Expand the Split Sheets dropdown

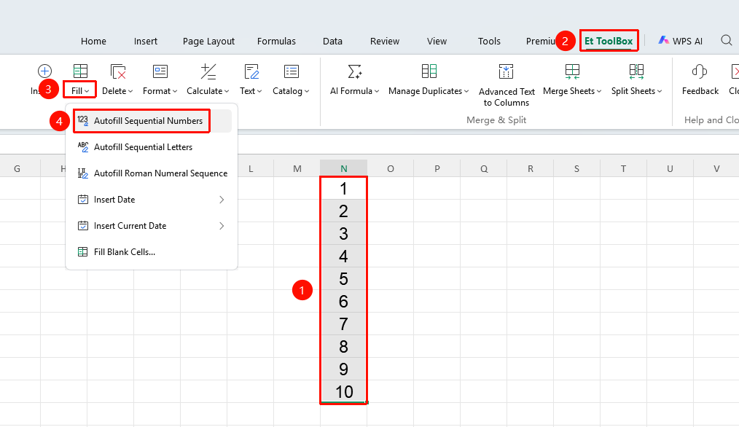[660, 91]
